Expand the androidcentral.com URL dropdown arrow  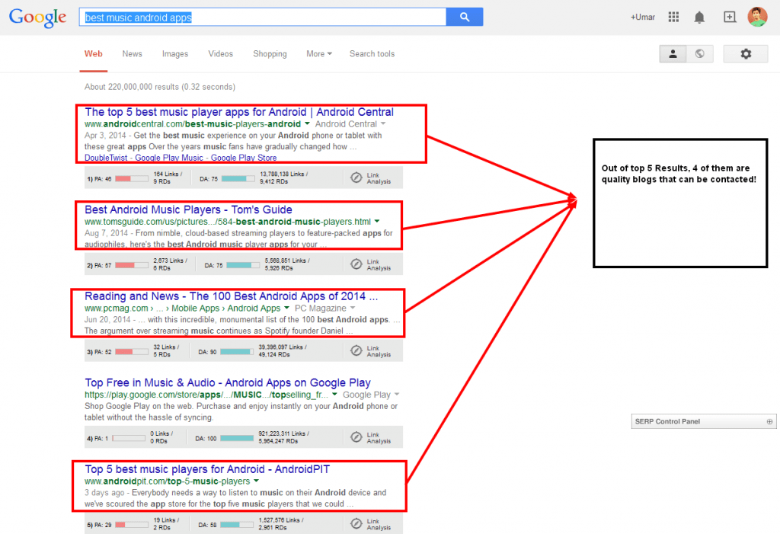pyautogui.click(x=307, y=123)
